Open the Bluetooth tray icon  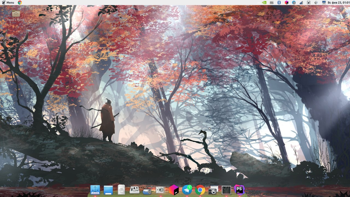(x=279, y=2)
